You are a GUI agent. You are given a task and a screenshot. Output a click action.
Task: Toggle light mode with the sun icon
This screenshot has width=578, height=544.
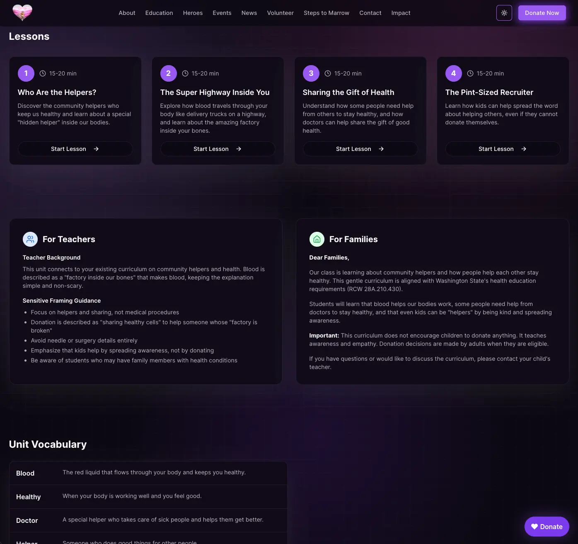tap(504, 13)
